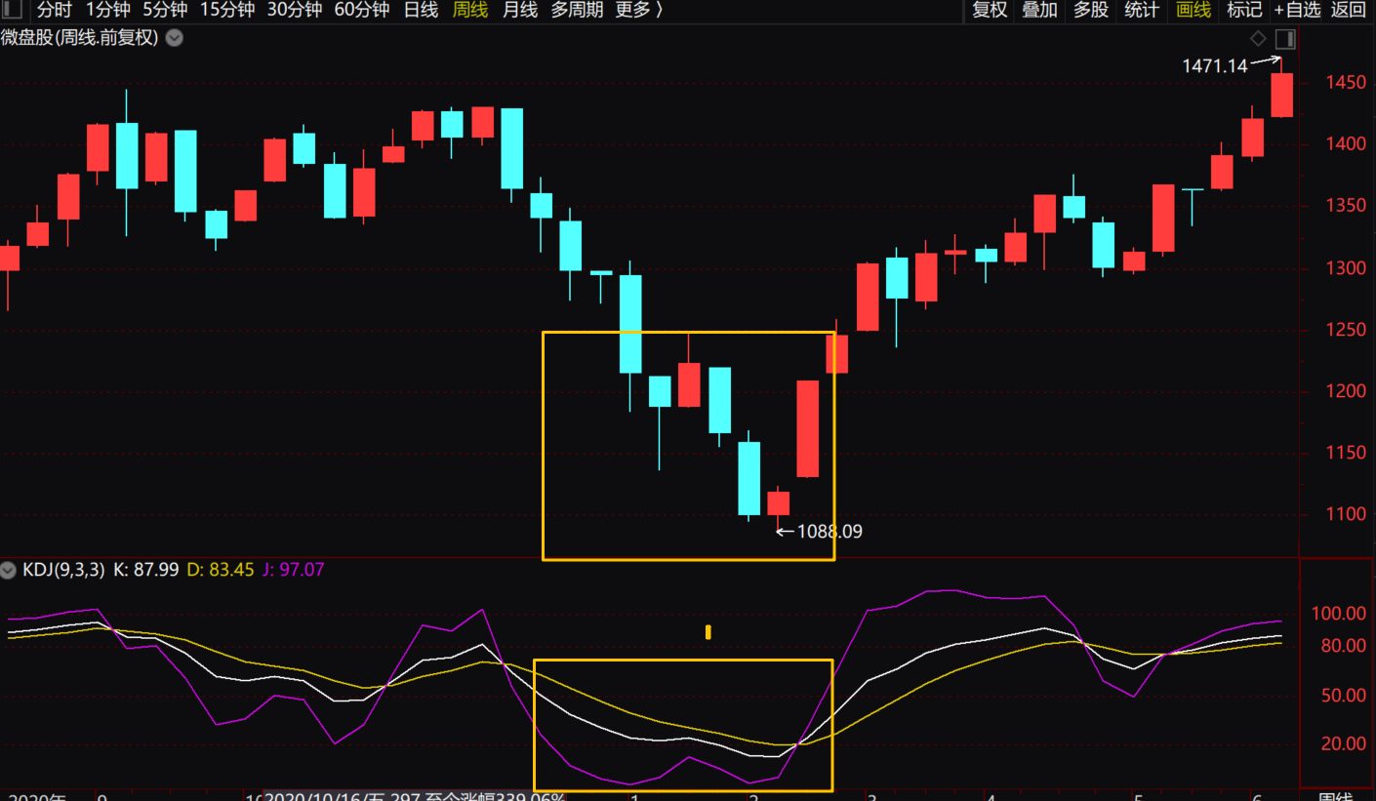Click the 统计 statistics button
1376x801 pixels.
[1142, 10]
